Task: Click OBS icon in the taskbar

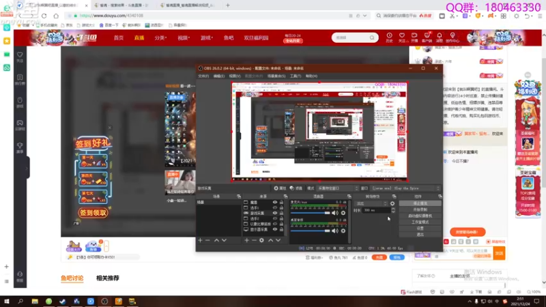Action: (104, 302)
